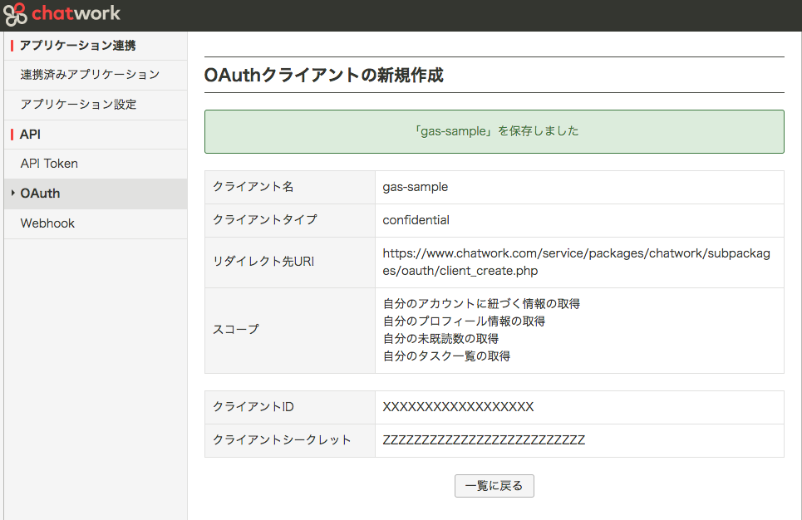Click the 一覧に戻る button

point(494,486)
